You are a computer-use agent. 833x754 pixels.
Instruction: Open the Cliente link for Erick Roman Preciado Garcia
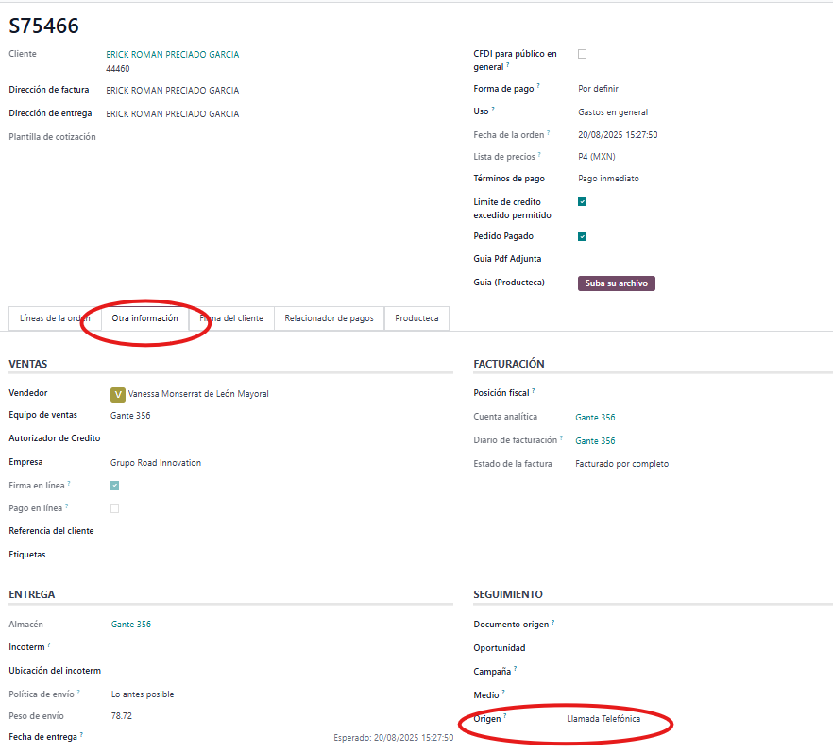172,55
